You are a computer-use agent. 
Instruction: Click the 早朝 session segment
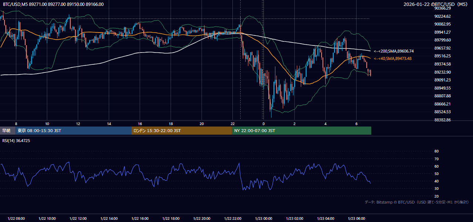point(8,131)
